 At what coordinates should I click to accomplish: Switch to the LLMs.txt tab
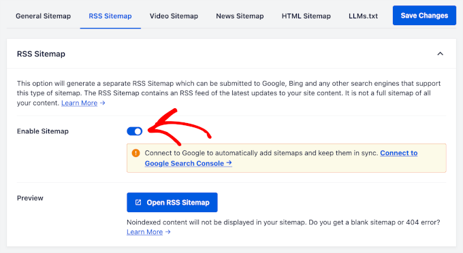(363, 16)
